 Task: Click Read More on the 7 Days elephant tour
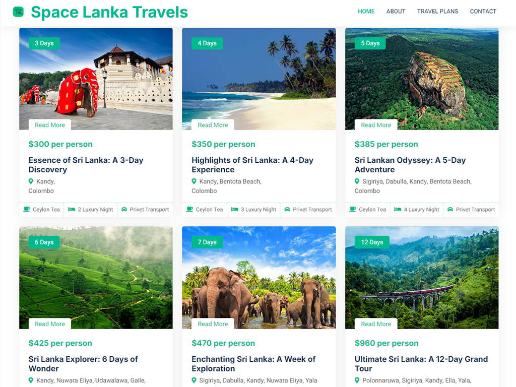click(x=213, y=324)
